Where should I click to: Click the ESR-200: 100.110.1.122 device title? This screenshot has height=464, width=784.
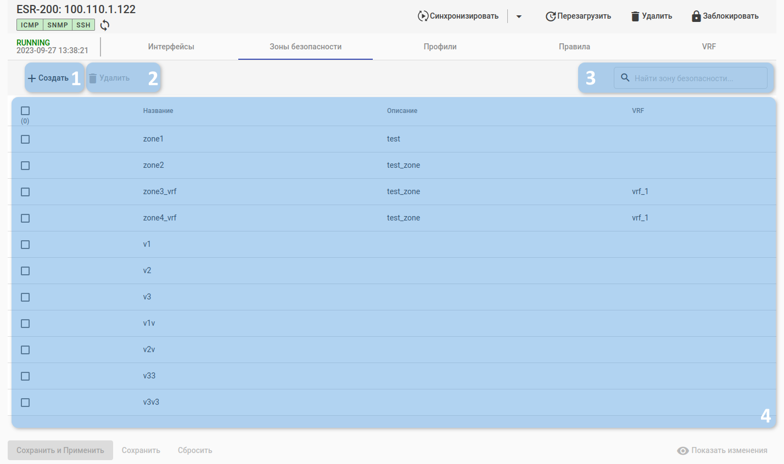(76, 9)
